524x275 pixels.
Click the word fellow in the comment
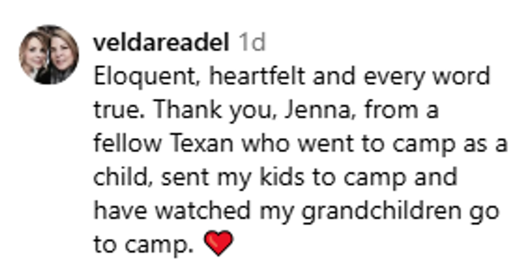[x=119, y=144]
